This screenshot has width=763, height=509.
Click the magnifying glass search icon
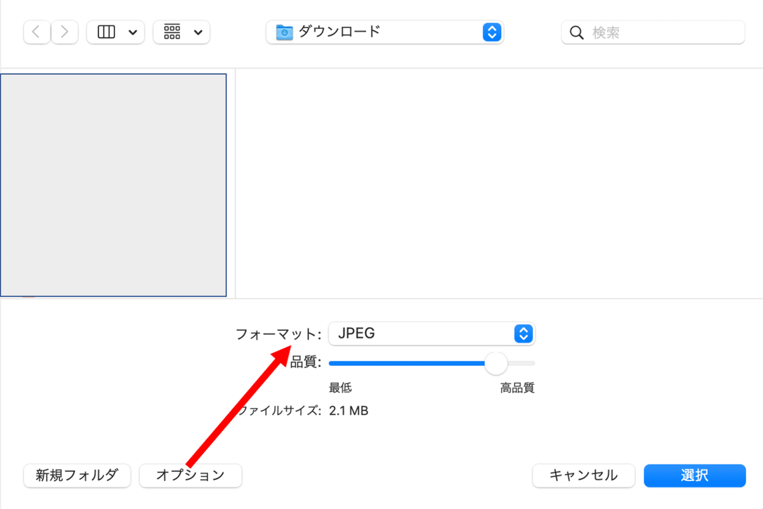(x=577, y=32)
